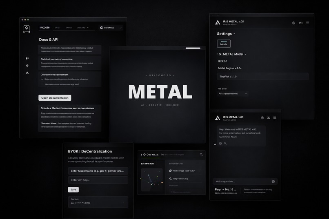Screen dimensions: 329x219
Task: Click the Ask a question input in chat window
Action: [245, 181]
